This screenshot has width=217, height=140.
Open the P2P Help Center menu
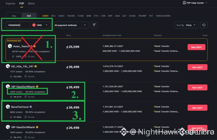click(195, 3)
